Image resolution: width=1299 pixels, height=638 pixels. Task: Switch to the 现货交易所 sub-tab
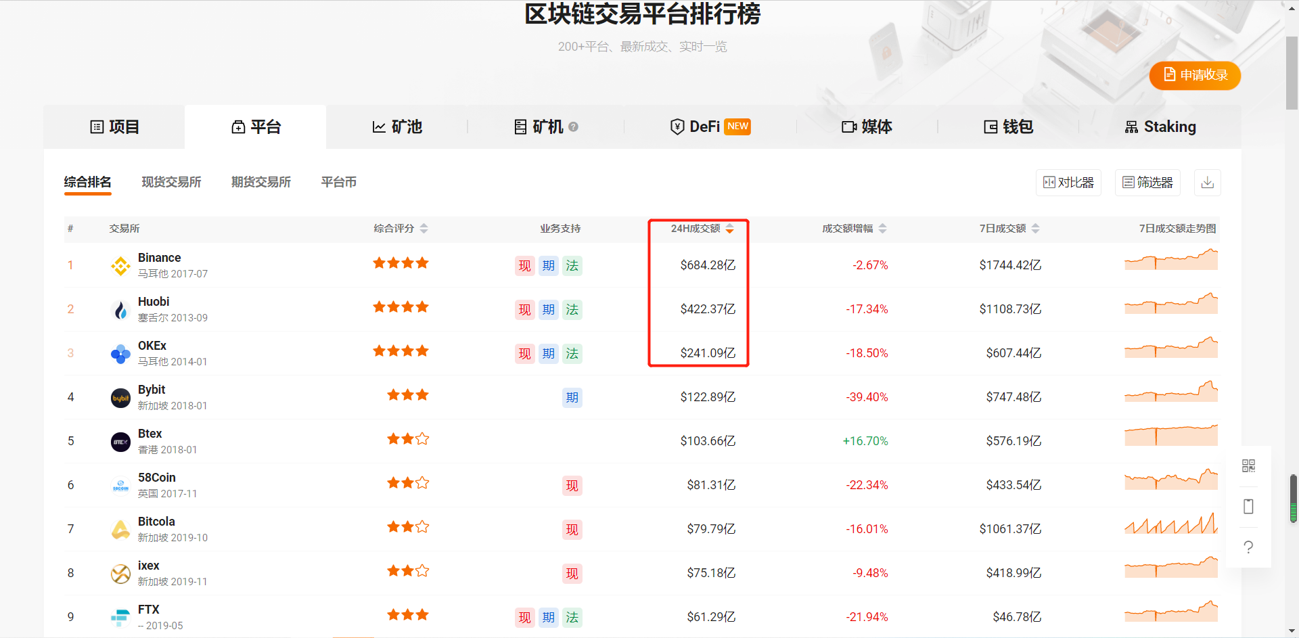click(x=171, y=181)
